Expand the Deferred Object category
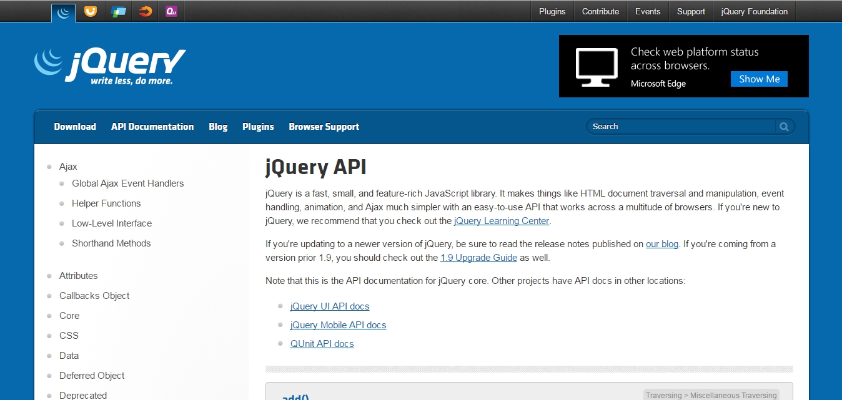 point(91,375)
